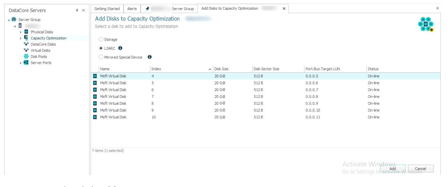Collapse the Server Group root node
This screenshot has height=187, width=447.
click(x=9, y=20)
